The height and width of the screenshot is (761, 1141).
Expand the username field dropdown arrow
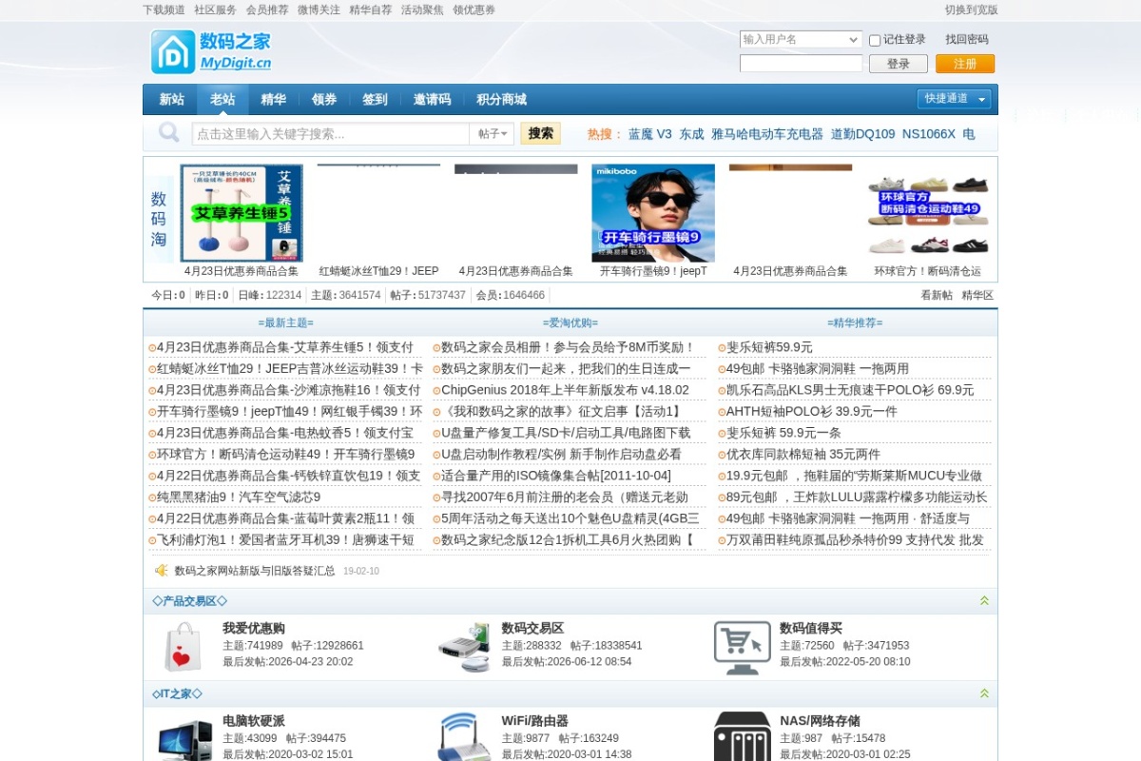click(x=853, y=40)
